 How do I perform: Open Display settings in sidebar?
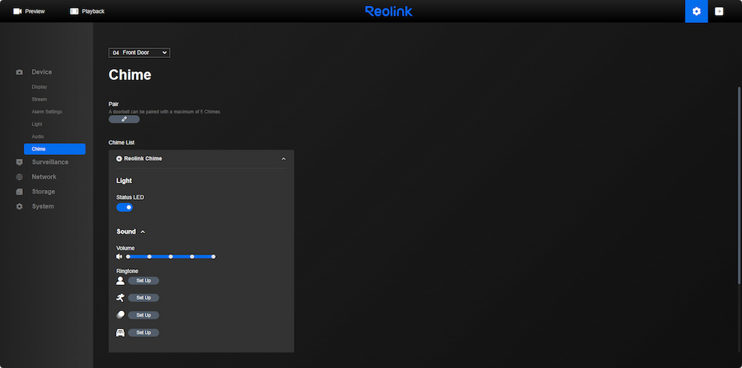tap(39, 87)
